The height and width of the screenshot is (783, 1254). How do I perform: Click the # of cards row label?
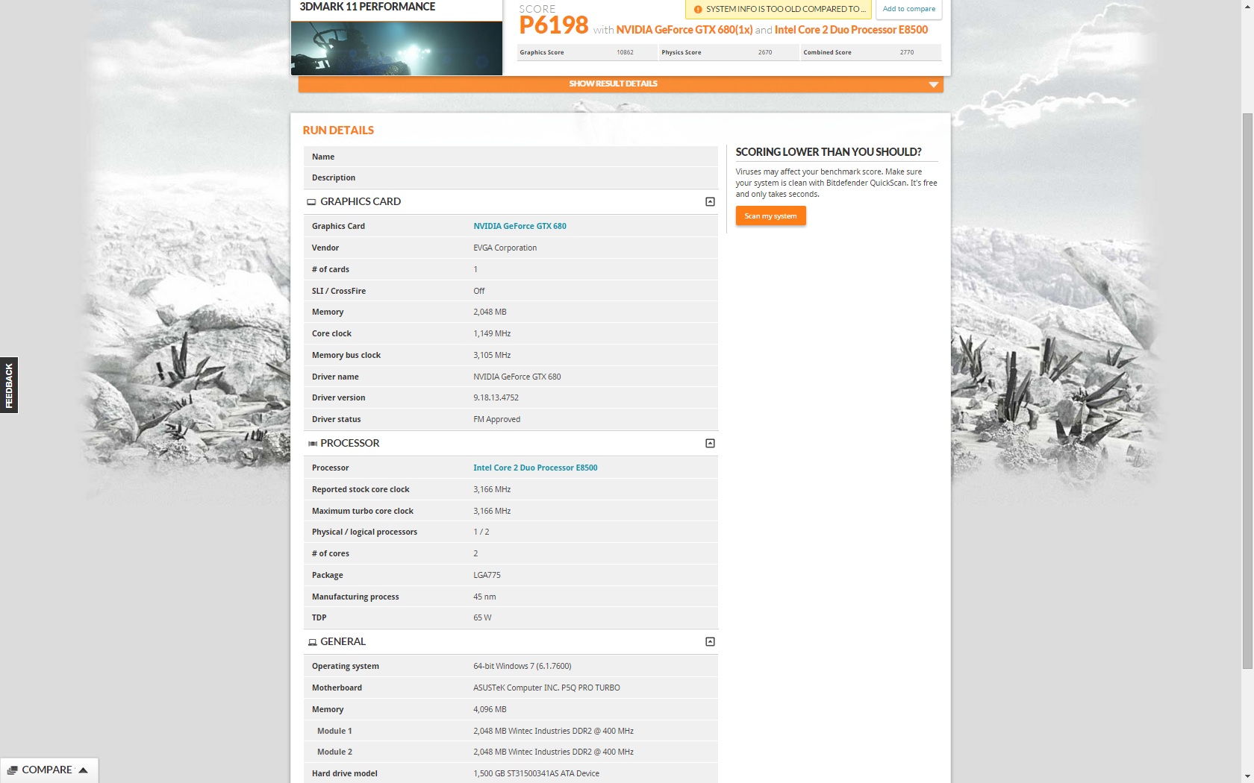(x=331, y=270)
